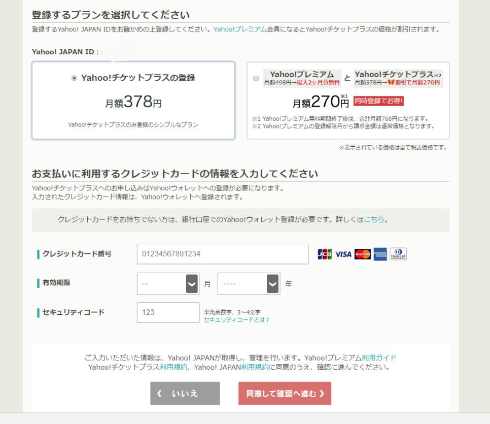Click the American Express logo
490x424 pixels.
point(380,254)
